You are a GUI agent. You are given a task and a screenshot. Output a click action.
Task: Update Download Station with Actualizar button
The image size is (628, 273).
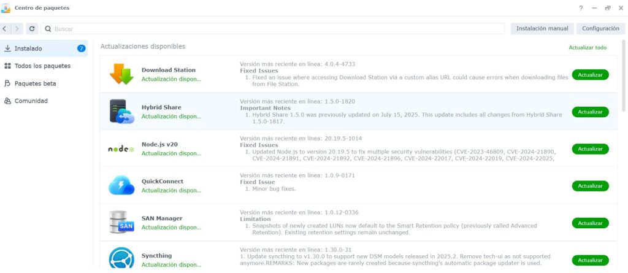(590, 75)
